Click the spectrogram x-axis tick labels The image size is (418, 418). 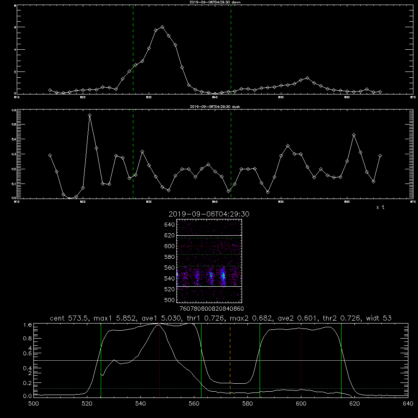click(212, 308)
